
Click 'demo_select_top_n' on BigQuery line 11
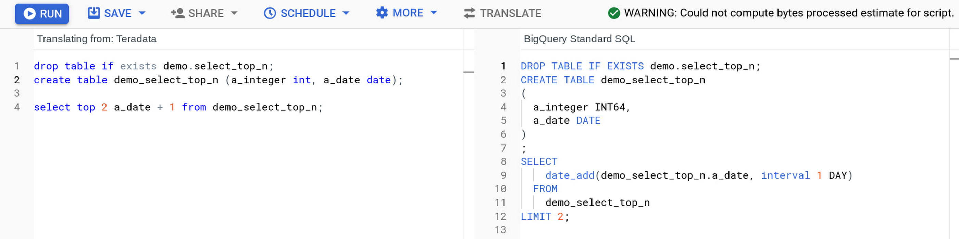tap(598, 202)
